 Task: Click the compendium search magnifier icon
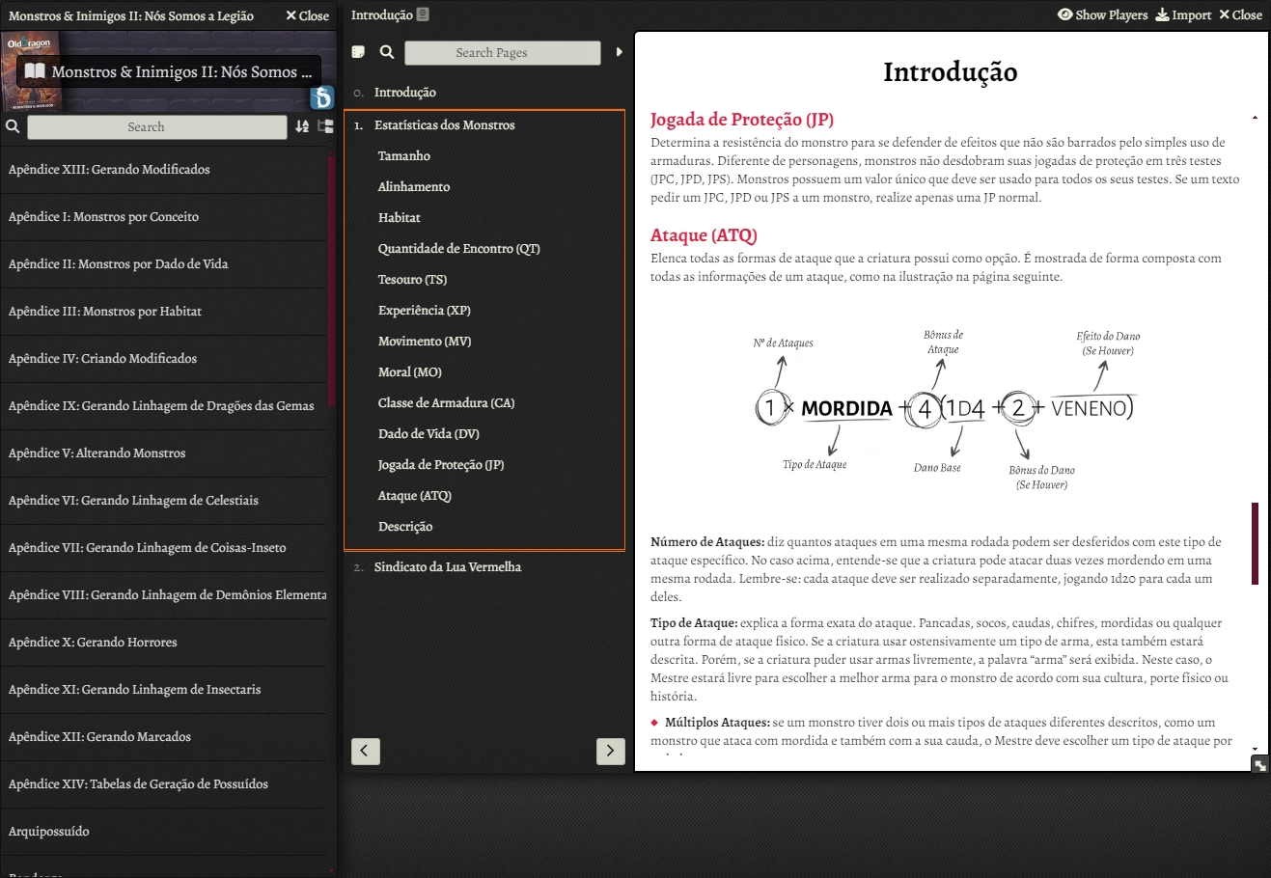click(13, 126)
